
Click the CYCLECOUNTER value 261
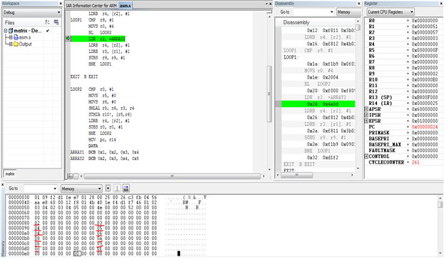click(415, 162)
